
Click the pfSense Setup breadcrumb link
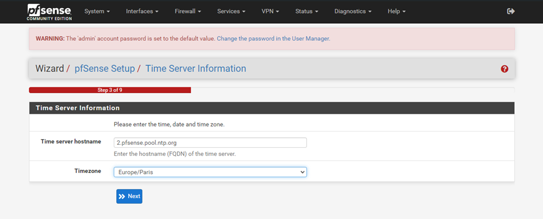[105, 68]
